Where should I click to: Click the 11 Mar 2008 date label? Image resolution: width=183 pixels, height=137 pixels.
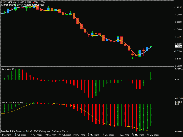(x=123, y=135)
